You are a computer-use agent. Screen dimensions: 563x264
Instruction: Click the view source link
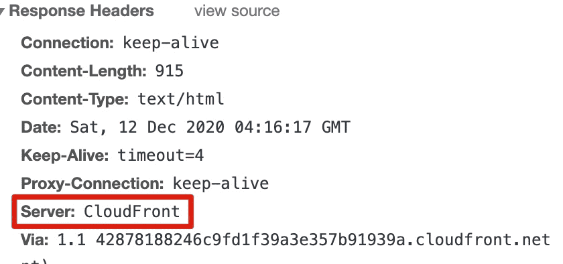click(x=237, y=11)
